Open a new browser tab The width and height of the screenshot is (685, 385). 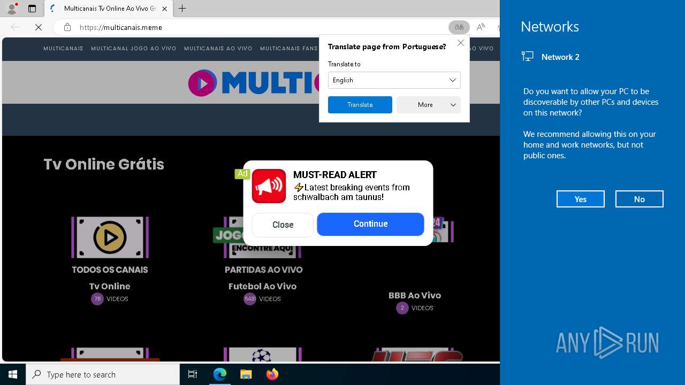click(x=182, y=9)
